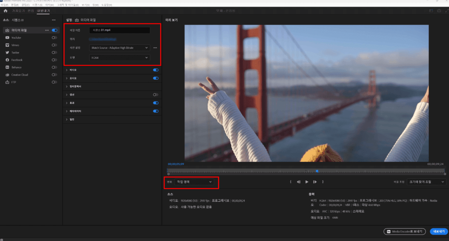Enable the Facebook destination toggle
Viewport: 449px width, 241px height.
coord(54,60)
